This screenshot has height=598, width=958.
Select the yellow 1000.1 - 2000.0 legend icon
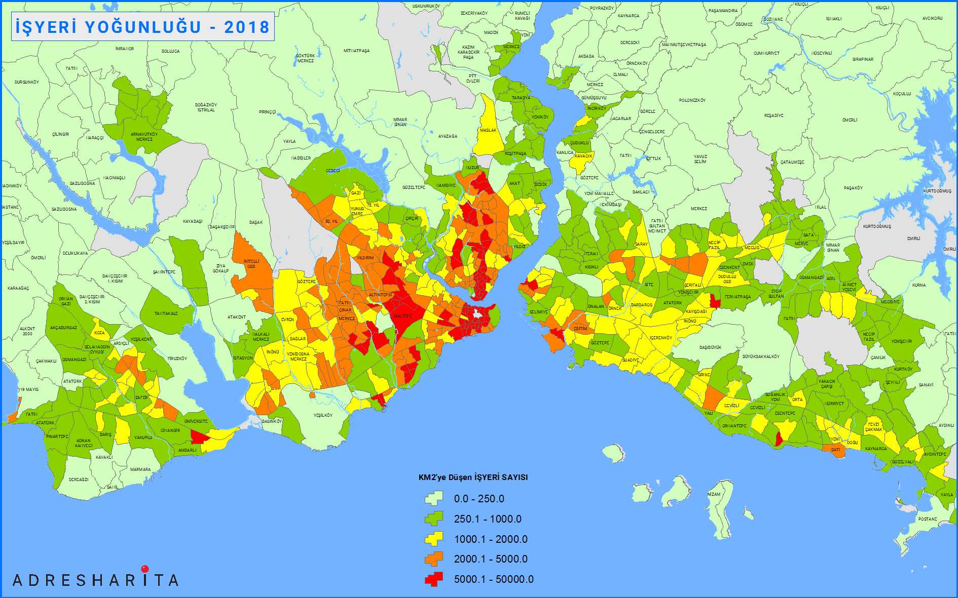click(x=433, y=539)
